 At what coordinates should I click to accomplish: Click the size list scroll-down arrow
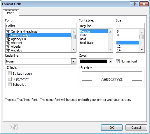[142, 50]
